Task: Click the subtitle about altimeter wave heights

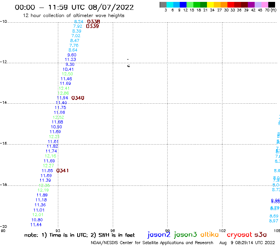Action: pos(73,16)
